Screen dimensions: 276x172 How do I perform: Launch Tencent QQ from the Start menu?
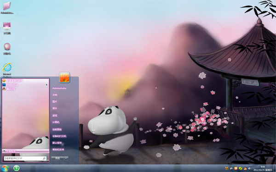[25, 89]
